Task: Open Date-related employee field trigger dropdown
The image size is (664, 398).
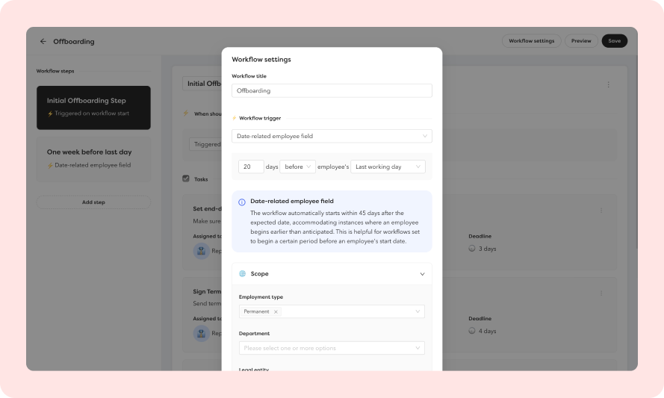Action: 332,136
